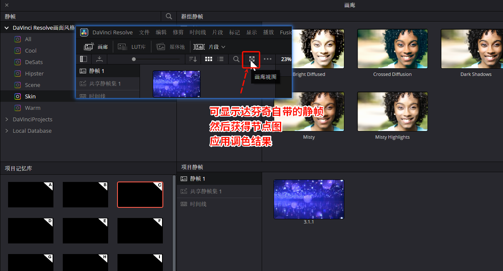Screen dimensions: 503x271
Task: Open the 23% zoom dropdown
Action: [x=286, y=59]
